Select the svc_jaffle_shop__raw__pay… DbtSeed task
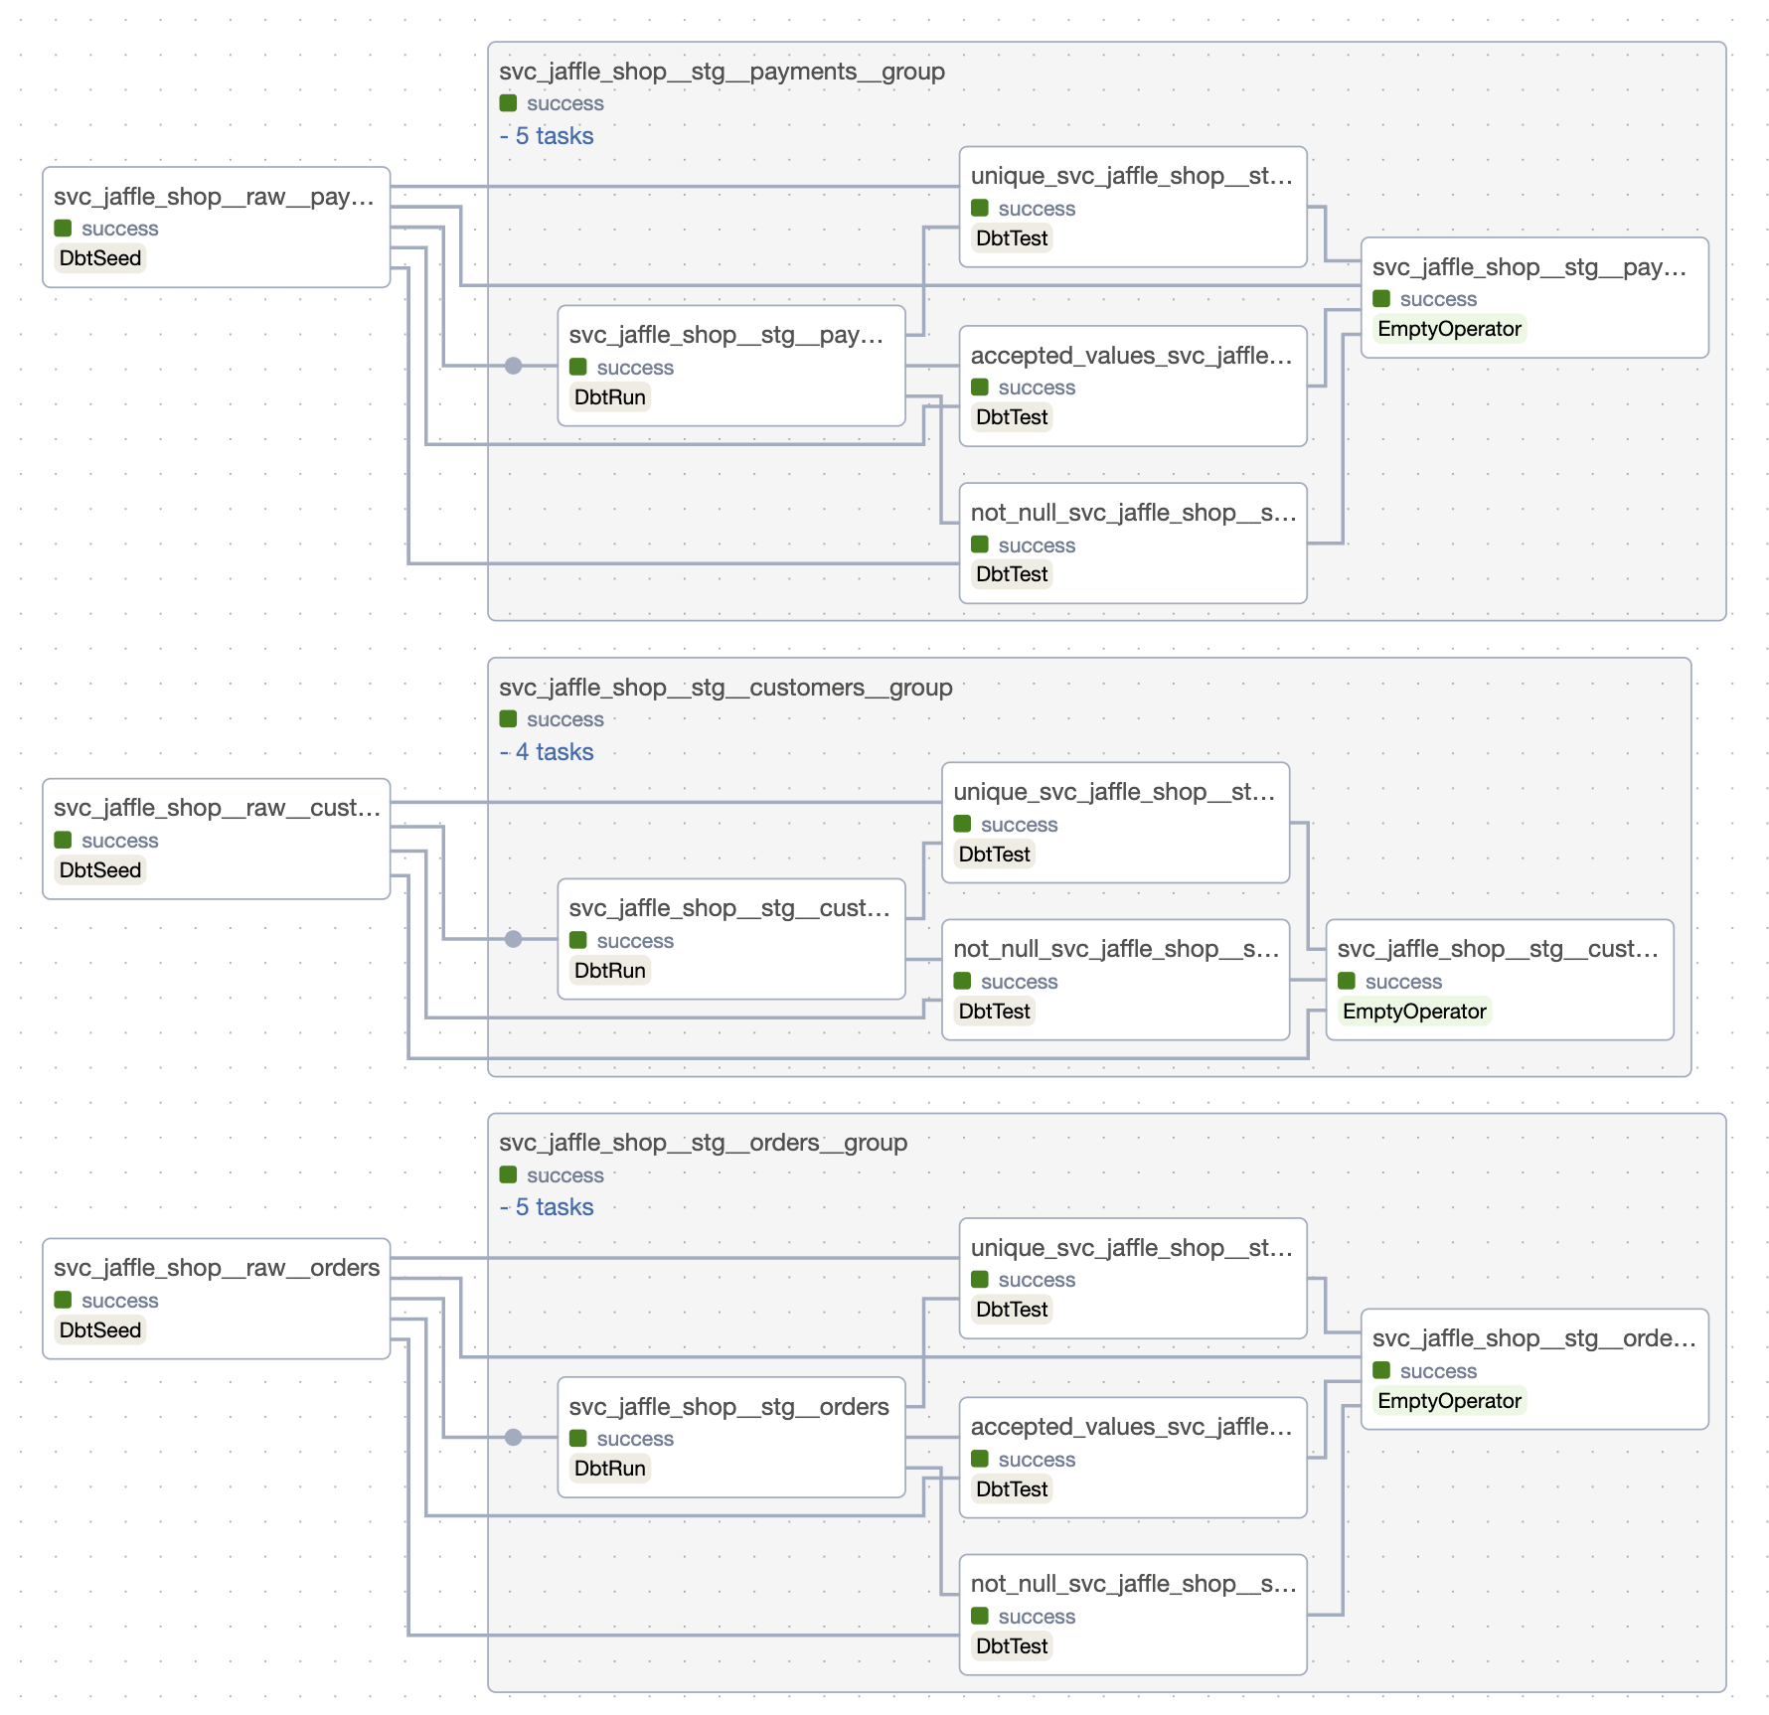This screenshot has height=1715, width=1769. click(x=216, y=227)
